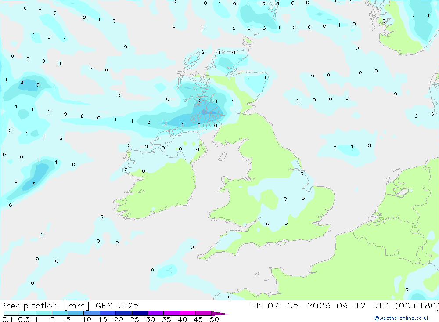Click the '0.1' legend scale label
Image resolution: width=439 pixels, height=322 pixels.
click(7, 319)
